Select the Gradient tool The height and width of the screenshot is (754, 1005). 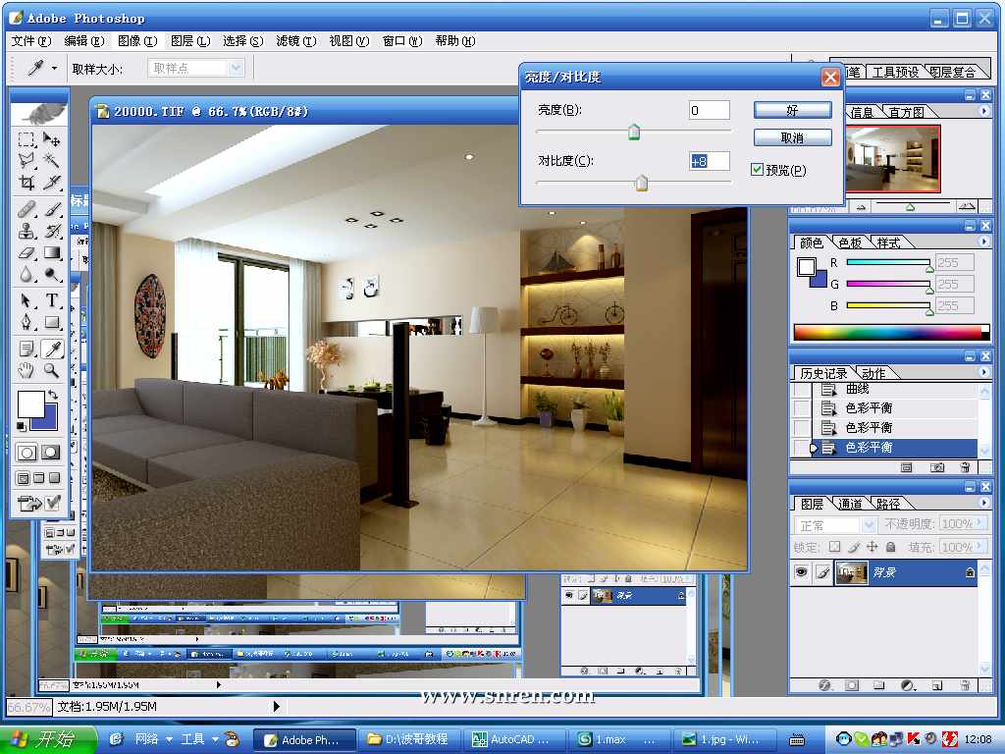[51, 252]
